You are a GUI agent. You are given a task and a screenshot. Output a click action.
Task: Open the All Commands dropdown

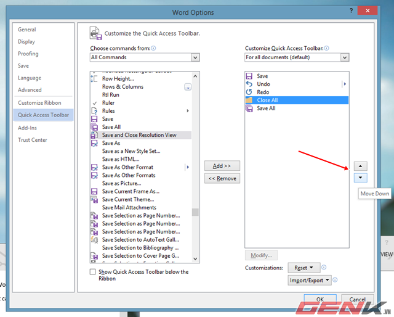click(x=195, y=57)
